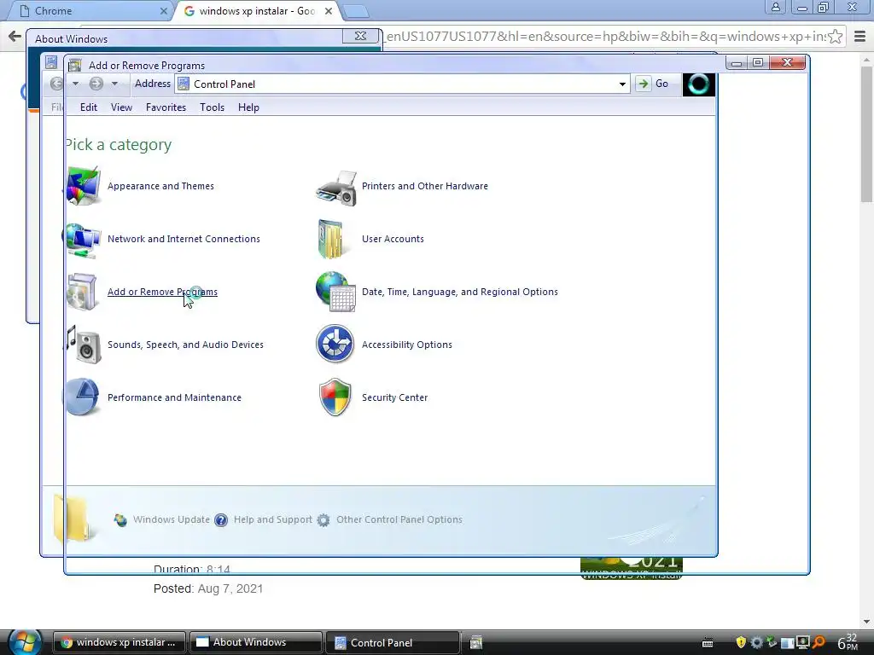Click the Date, Time globe and calendar icon
The height and width of the screenshot is (655, 874).
click(x=335, y=292)
